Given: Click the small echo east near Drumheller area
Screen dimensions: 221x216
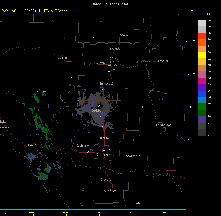Looking at the screenshot, I should click(162, 99).
